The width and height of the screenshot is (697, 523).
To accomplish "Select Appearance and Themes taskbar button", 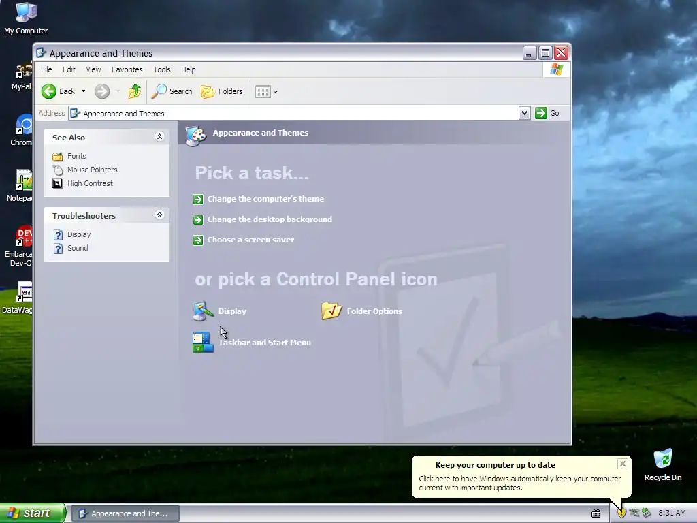I will (x=125, y=513).
